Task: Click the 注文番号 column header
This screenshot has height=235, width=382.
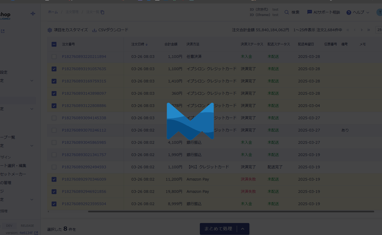Action: 68,44
